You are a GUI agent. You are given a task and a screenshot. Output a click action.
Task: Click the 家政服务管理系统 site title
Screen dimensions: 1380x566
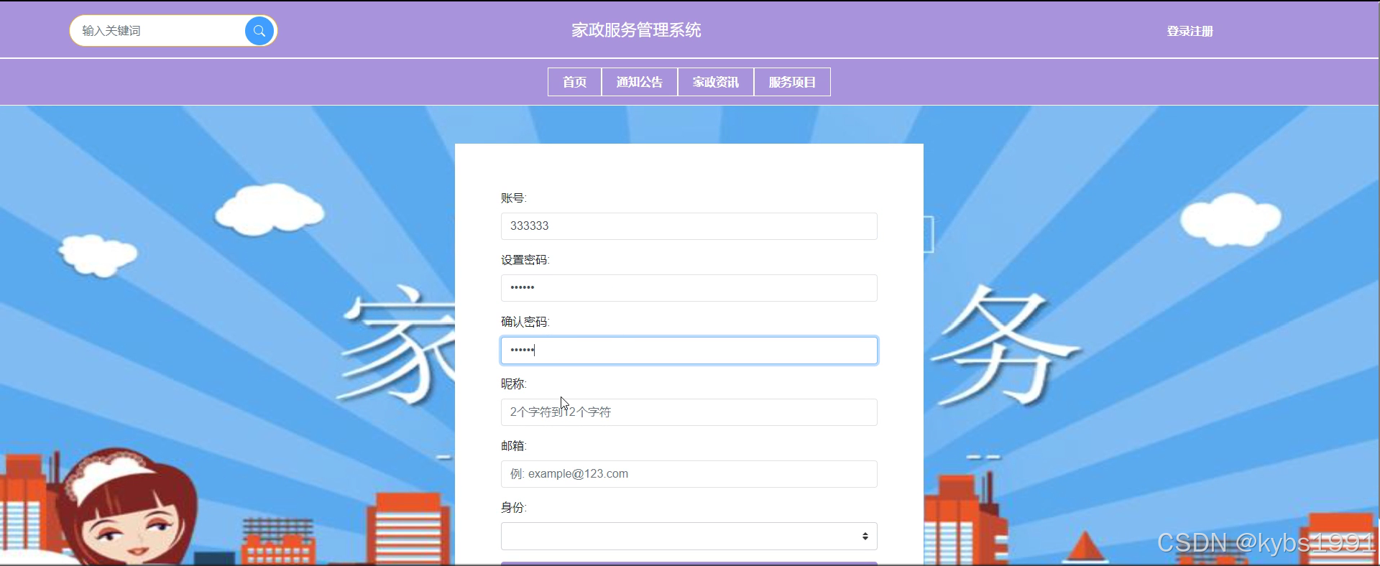[x=636, y=30]
